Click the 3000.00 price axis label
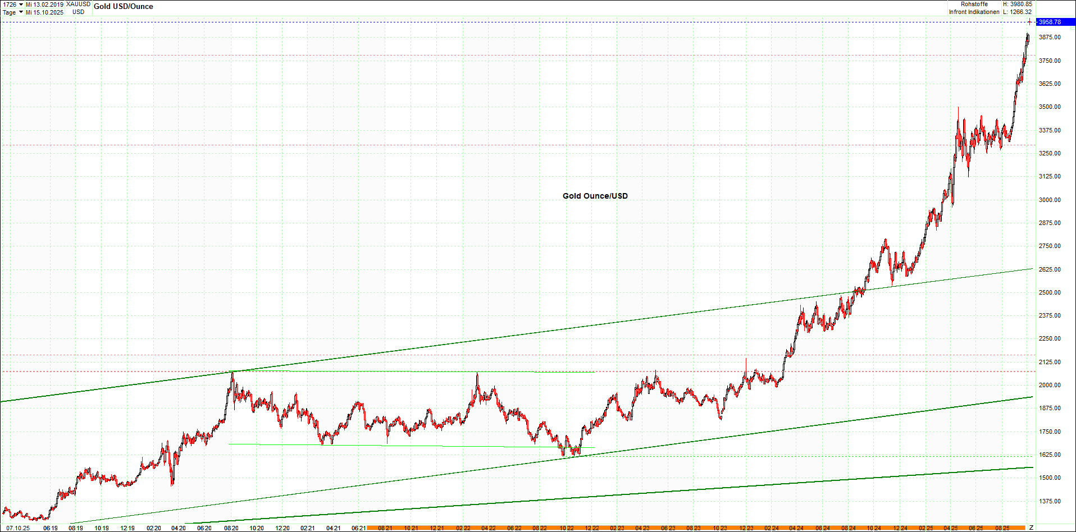The width and height of the screenshot is (1076, 532). tap(1049, 200)
